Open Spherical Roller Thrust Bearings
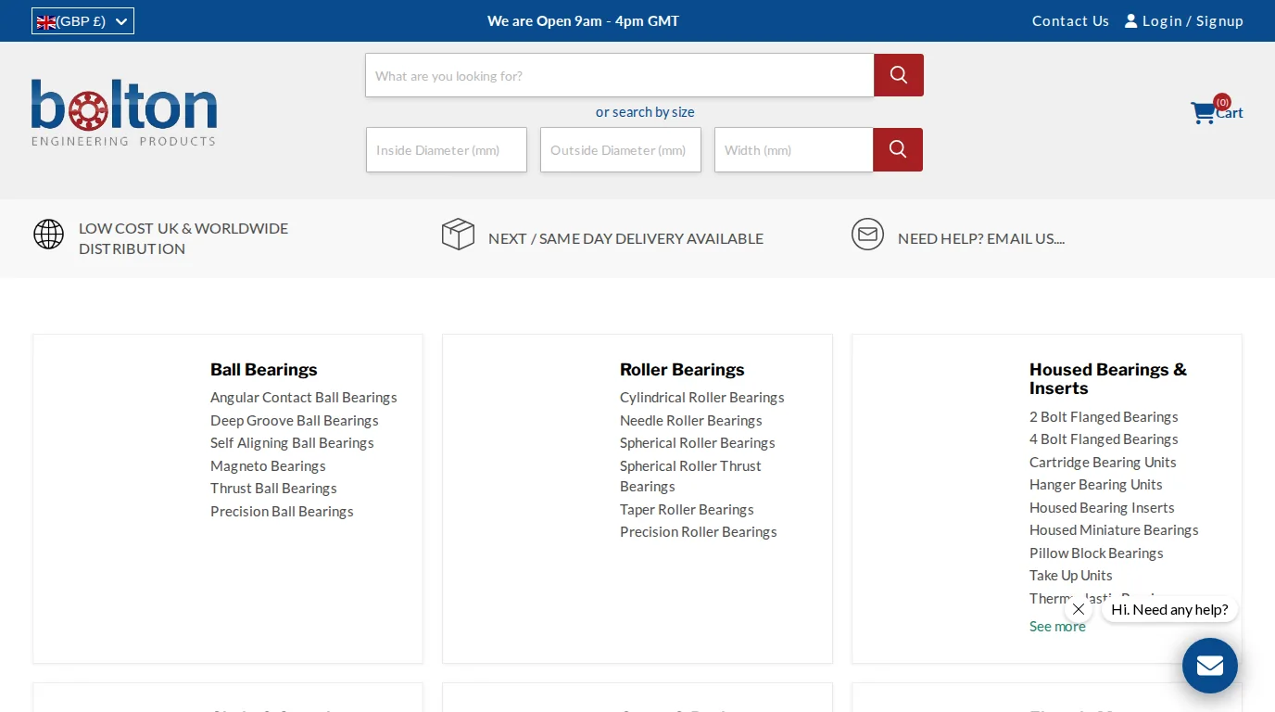 click(690, 476)
